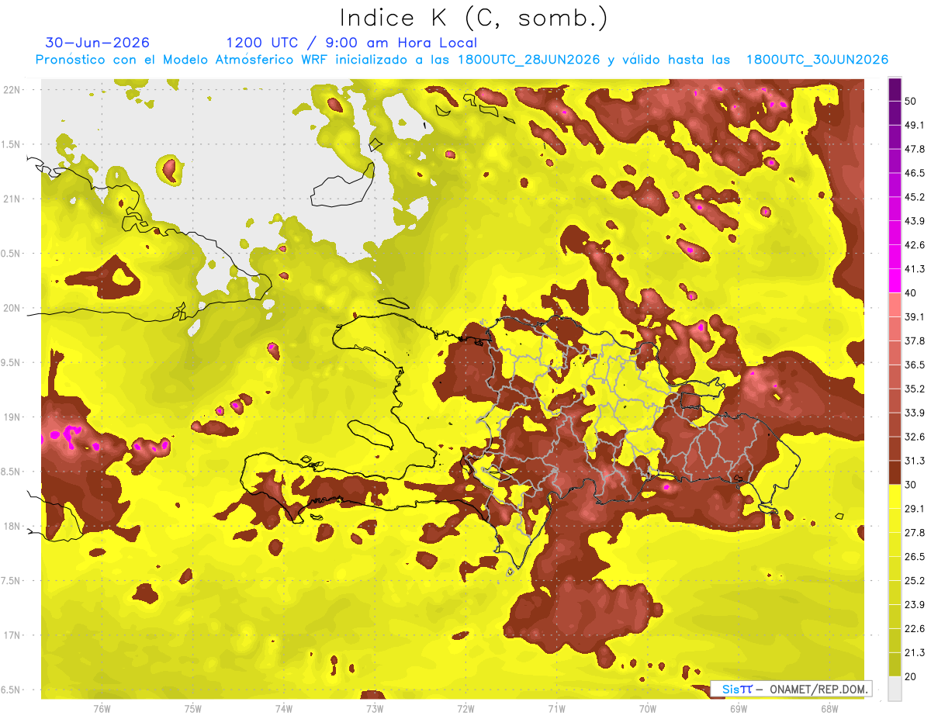The image size is (931, 719).
Task: Click the valid-until time '1800UTC_30JUN2026'
Action: point(817,60)
